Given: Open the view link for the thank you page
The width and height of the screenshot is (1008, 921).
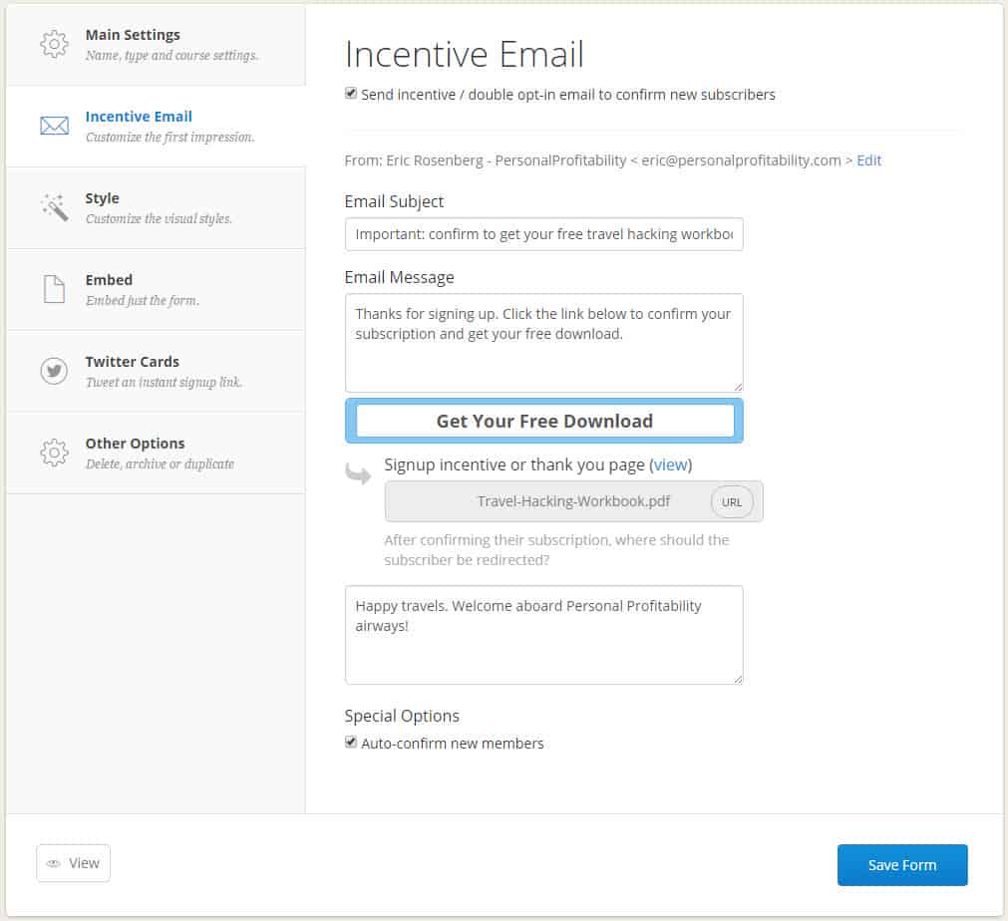Looking at the screenshot, I should point(671,464).
